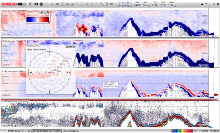Open the double-chevron main menu
The image size is (220, 133).
pyautogui.click(x=30, y=4)
